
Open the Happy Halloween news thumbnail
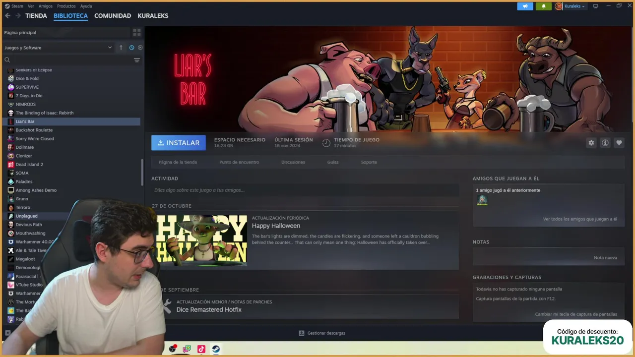point(201,240)
